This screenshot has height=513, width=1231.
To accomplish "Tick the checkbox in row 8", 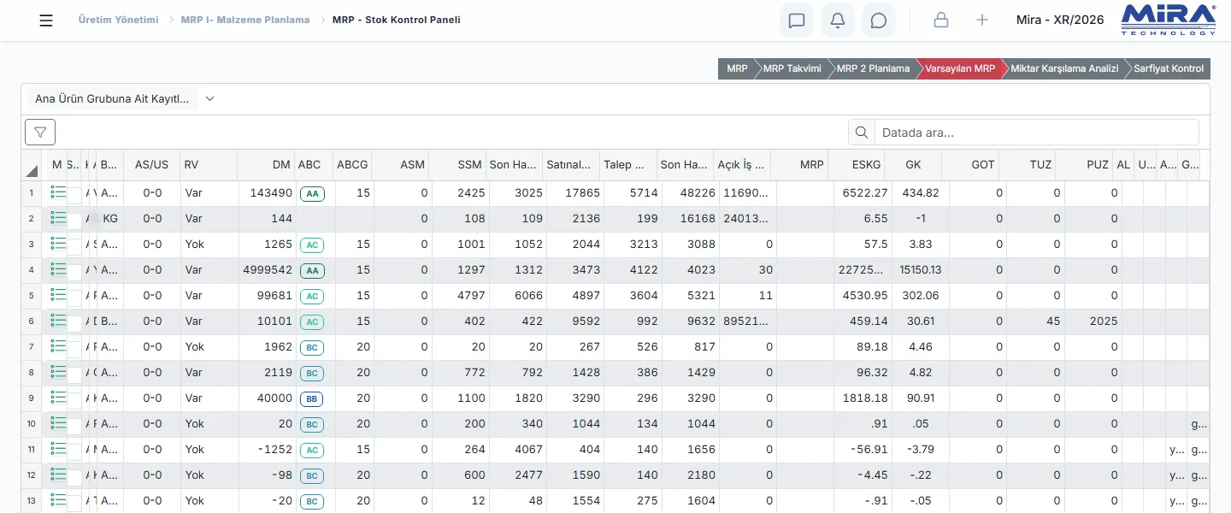I will tap(74, 374).
